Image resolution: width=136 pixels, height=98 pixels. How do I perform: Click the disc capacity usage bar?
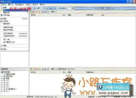coord(105,8)
